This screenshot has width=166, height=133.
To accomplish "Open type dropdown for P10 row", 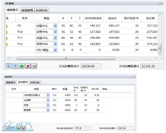I will (x=55, y=32).
